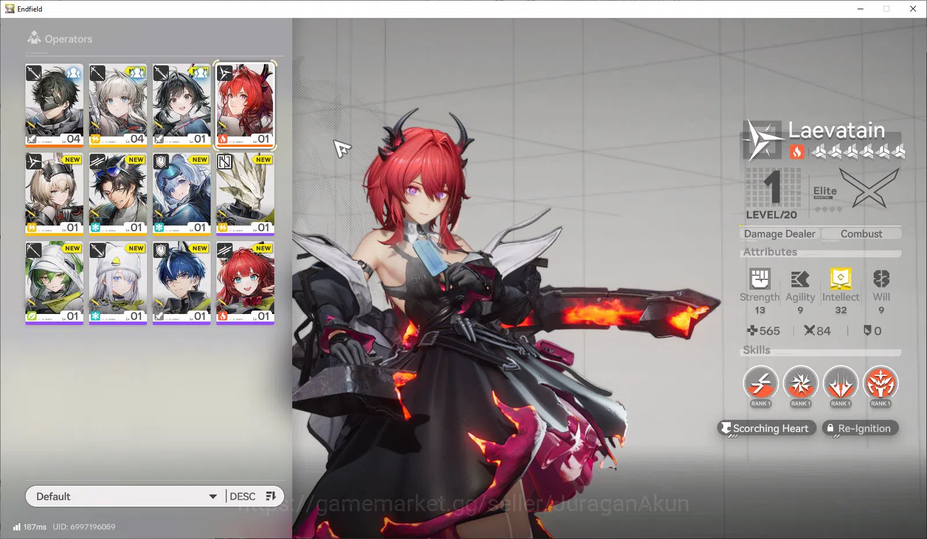The height and width of the screenshot is (539, 927).
Task: Click the attack stat value 84
Action: tap(817, 331)
